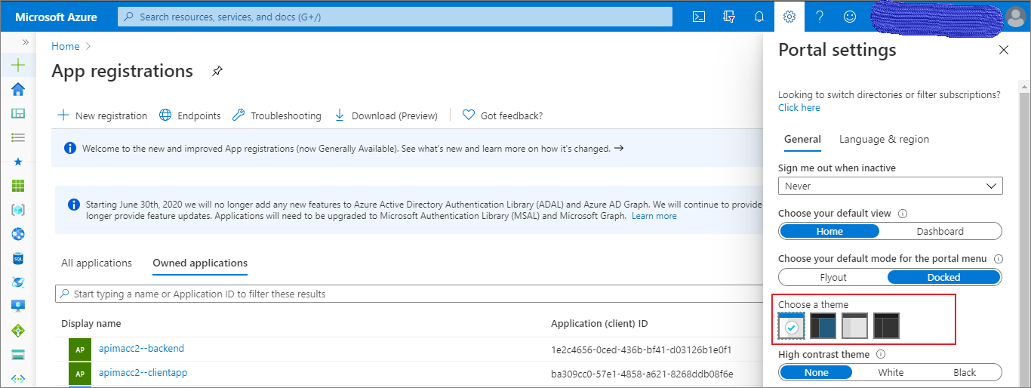The image size is (1031, 388).
Task: Choose the dark theme swatch
Action: click(x=887, y=326)
